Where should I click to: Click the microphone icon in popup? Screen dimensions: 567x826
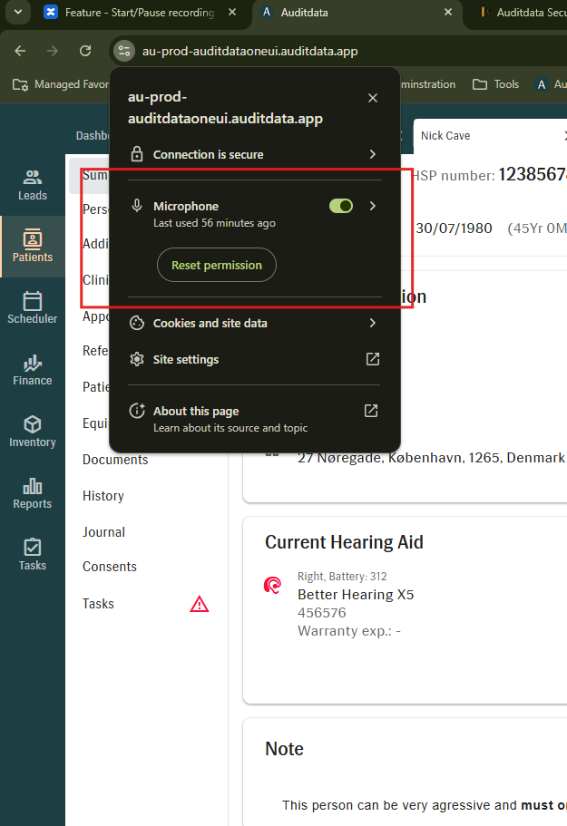pos(137,206)
